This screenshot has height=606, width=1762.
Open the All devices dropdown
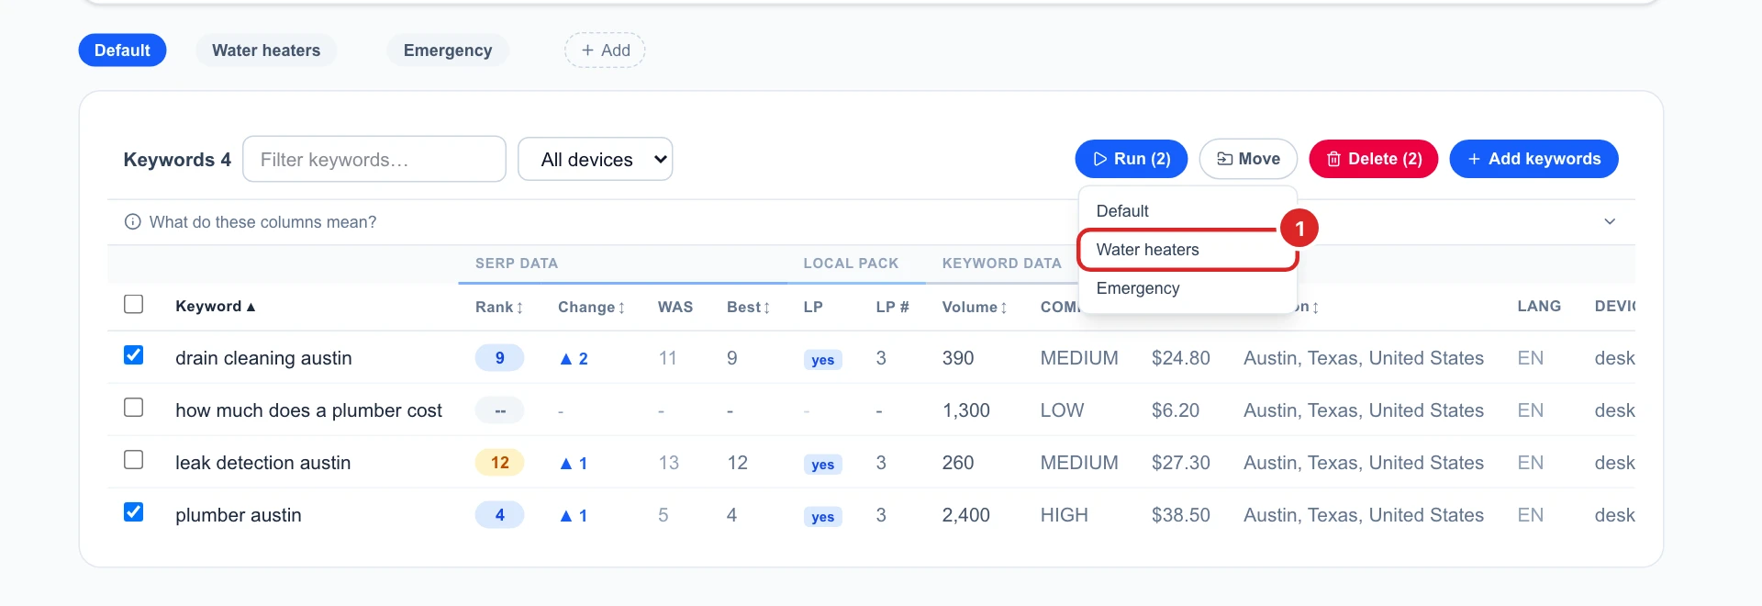click(596, 159)
